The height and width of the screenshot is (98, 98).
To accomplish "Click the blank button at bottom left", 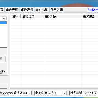I will [x=4, y=86].
